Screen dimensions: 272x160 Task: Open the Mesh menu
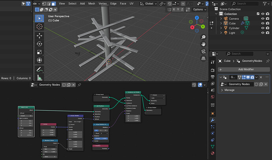coord(91,4)
